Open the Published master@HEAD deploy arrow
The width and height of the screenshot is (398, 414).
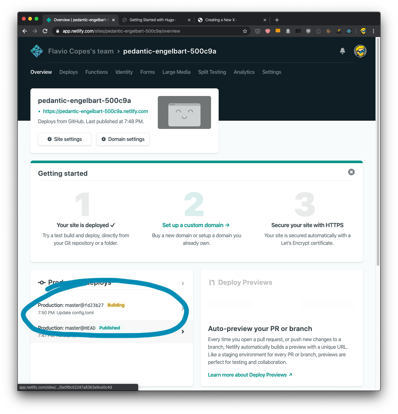click(x=183, y=332)
